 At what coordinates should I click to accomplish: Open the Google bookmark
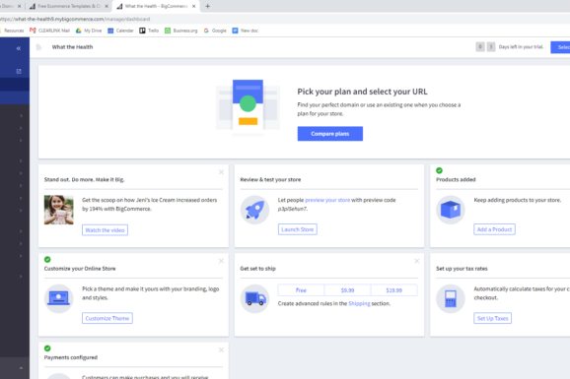(x=215, y=31)
